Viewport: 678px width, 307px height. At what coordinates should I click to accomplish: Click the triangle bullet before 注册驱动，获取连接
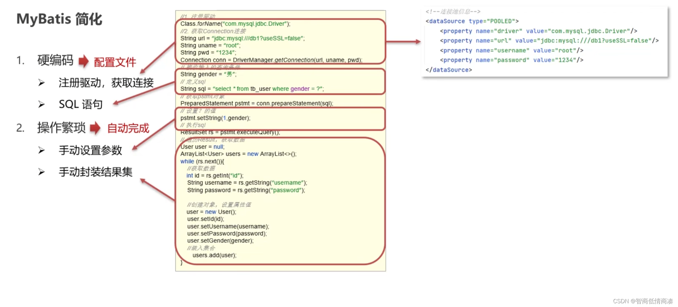[42, 82]
